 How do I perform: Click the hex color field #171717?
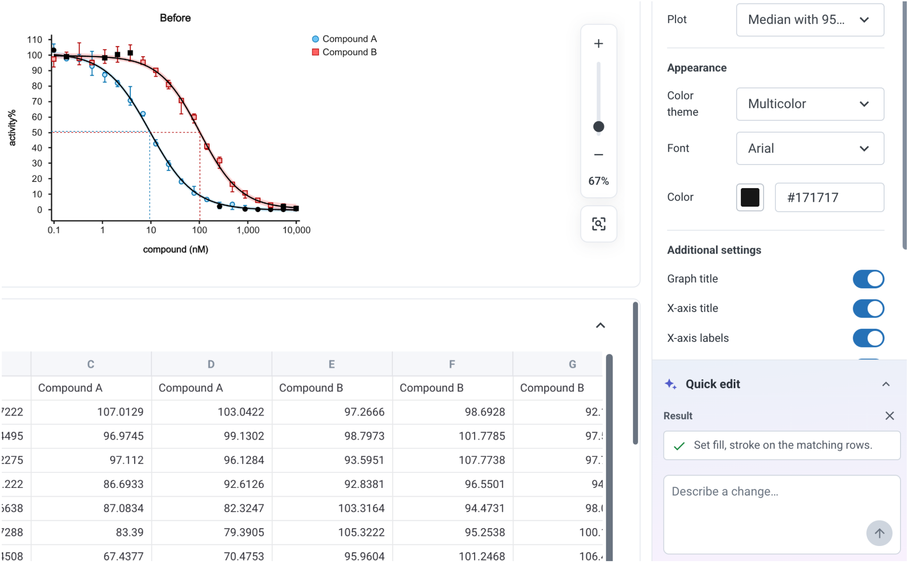829,197
